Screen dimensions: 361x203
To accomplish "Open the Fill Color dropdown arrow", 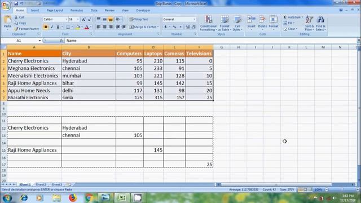I will pos(82,27).
